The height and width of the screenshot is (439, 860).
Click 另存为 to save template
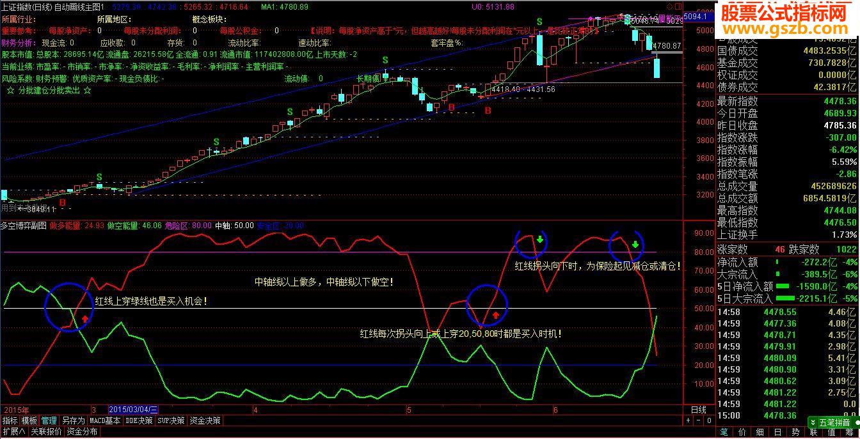tap(73, 420)
